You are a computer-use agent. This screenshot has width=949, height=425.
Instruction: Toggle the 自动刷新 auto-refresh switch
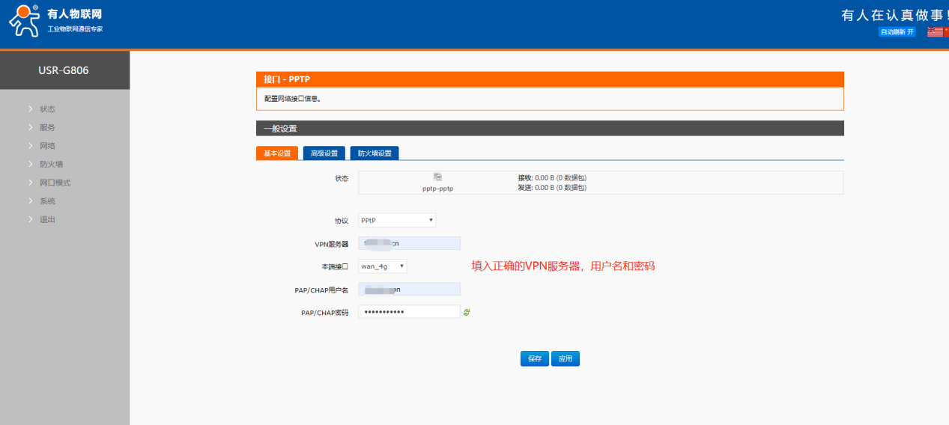897,32
